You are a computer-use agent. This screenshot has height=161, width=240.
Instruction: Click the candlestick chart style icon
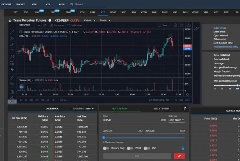point(45,25)
